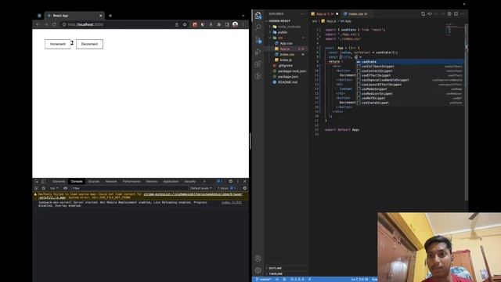Open App.css in the explorer
This screenshot has height=282, width=501.
(286, 43)
